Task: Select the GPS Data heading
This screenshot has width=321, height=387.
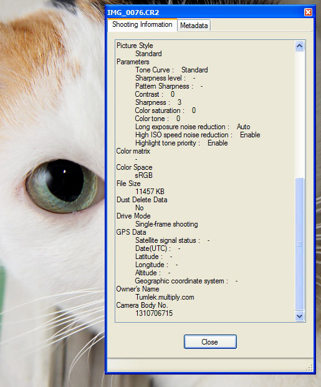Action: point(131,232)
